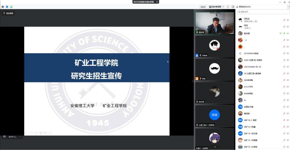Image resolution: width=290 pixels, height=150 pixels.
Task: Click the slide zoom magnifier icon
Action: pos(46,133)
